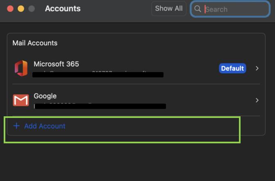Screen dimensions: 275x181
Task: Add a new mail account
Action: [39, 126]
